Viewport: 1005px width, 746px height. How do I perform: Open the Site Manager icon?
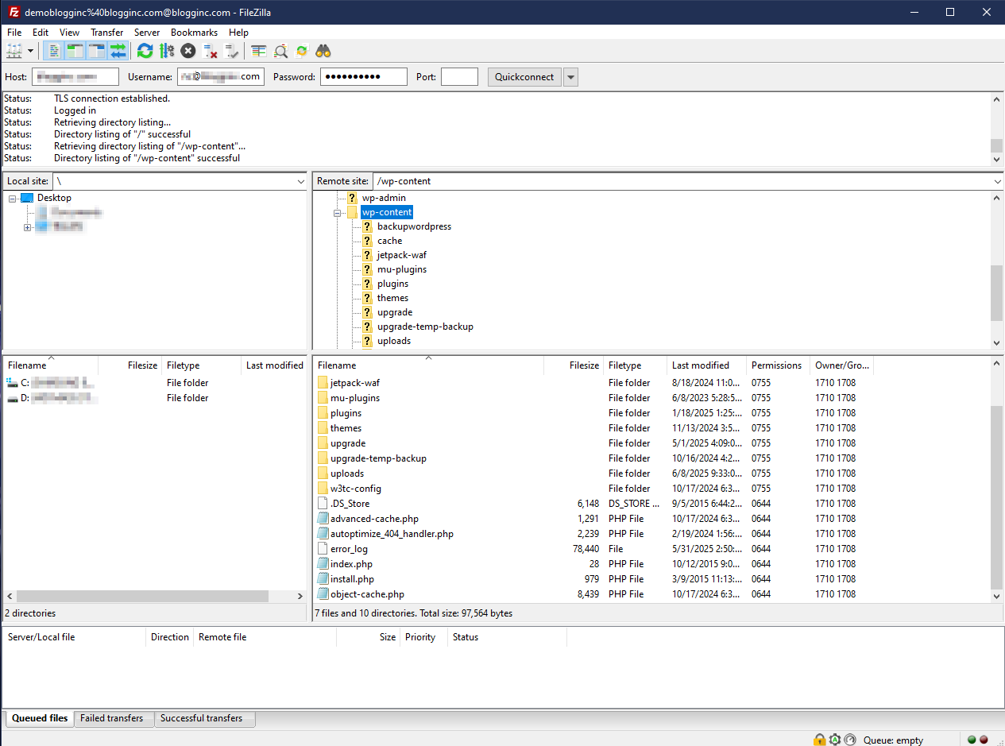click(14, 51)
